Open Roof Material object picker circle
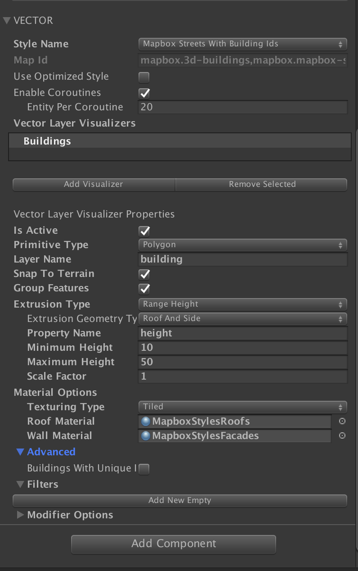Image resolution: width=358 pixels, height=571 pixels. point(342,421)
